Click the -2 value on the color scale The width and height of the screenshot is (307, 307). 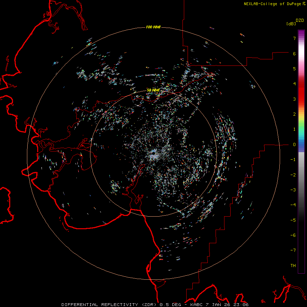pos(293,175)
